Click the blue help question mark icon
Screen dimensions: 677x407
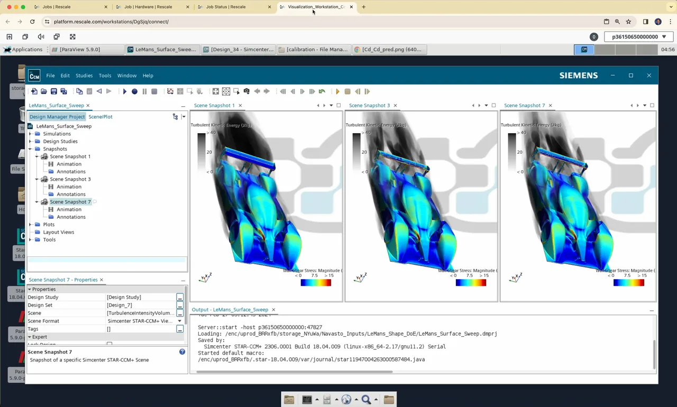[x=182, y=351]
